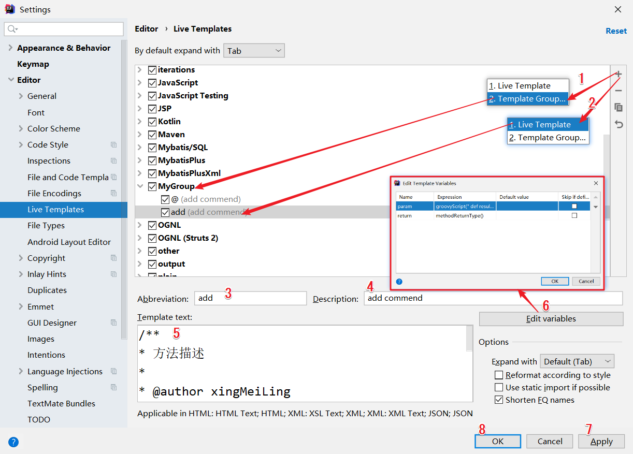Toggle the iterations group checkbox

[x=152, y=70]
